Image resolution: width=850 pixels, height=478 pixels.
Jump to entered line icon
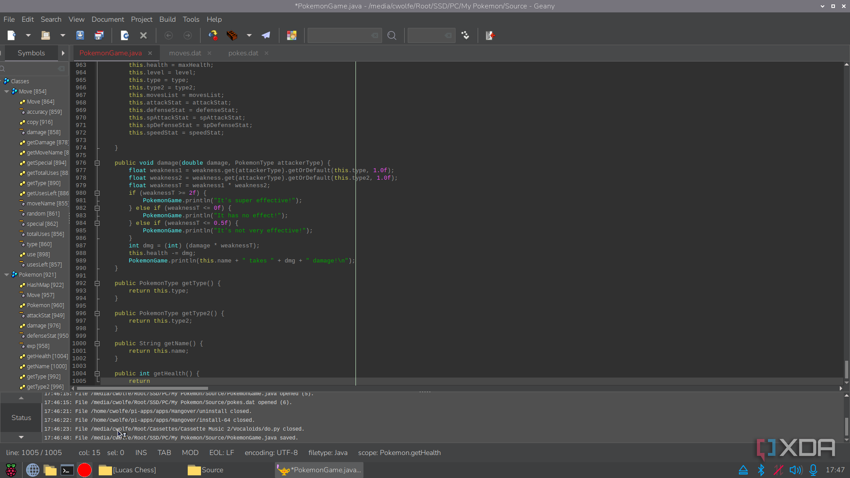coord(465,35)
